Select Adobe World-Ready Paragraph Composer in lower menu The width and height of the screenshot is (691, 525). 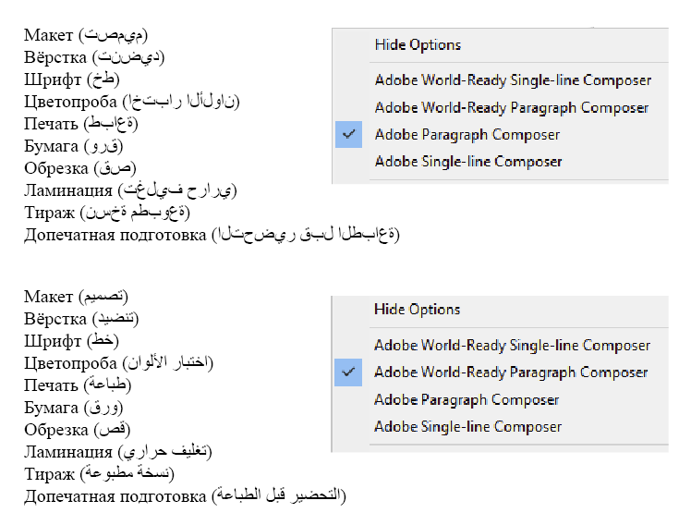(x=511, y=372)
